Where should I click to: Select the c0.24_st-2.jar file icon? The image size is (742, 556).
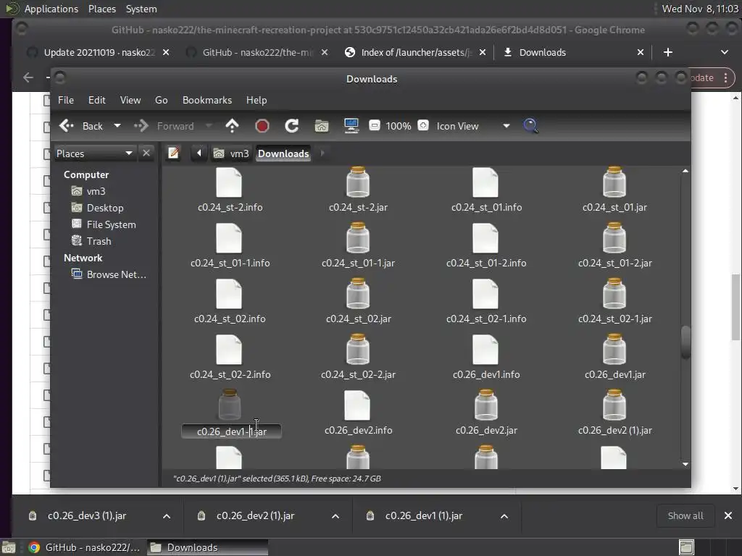358,182
